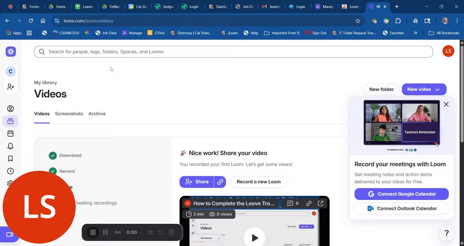Image resolution: width=464 pixels, height=246 pixels.
Task: Click the Loom logo icon in the sidebar
Action: coord(11,52)
